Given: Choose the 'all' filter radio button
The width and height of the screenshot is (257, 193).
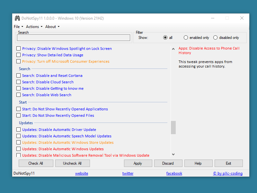Looking at the screenshot, I should (165, 38).
